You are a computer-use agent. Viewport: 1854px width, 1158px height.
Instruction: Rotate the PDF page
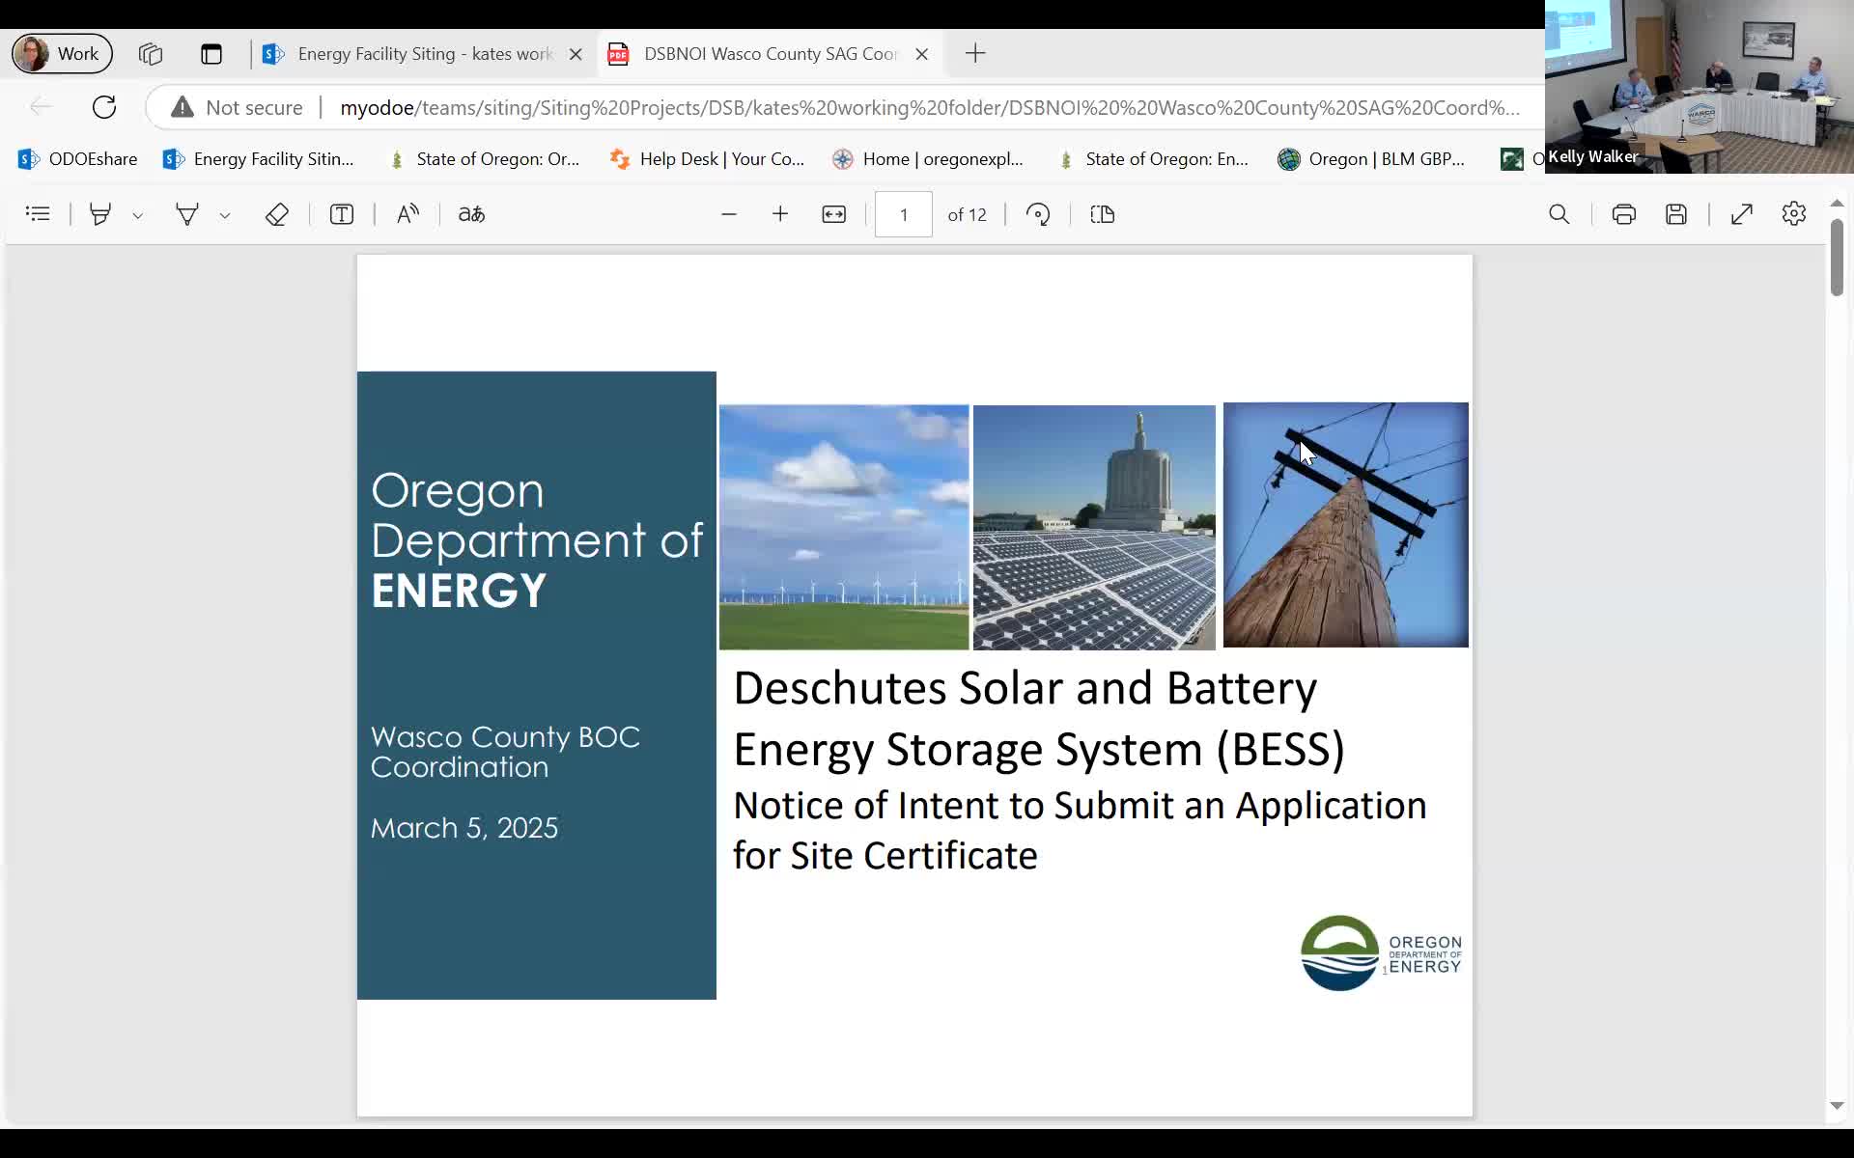[x=1038, y=214]
